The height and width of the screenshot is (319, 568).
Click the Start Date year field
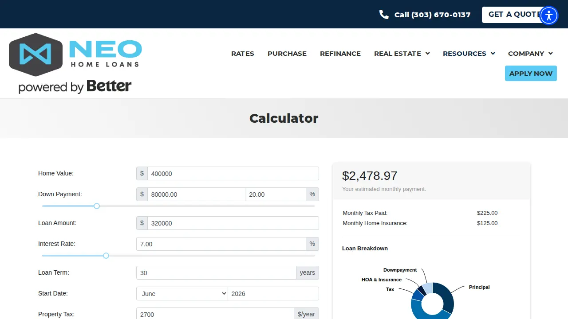[x=273, y=294]
